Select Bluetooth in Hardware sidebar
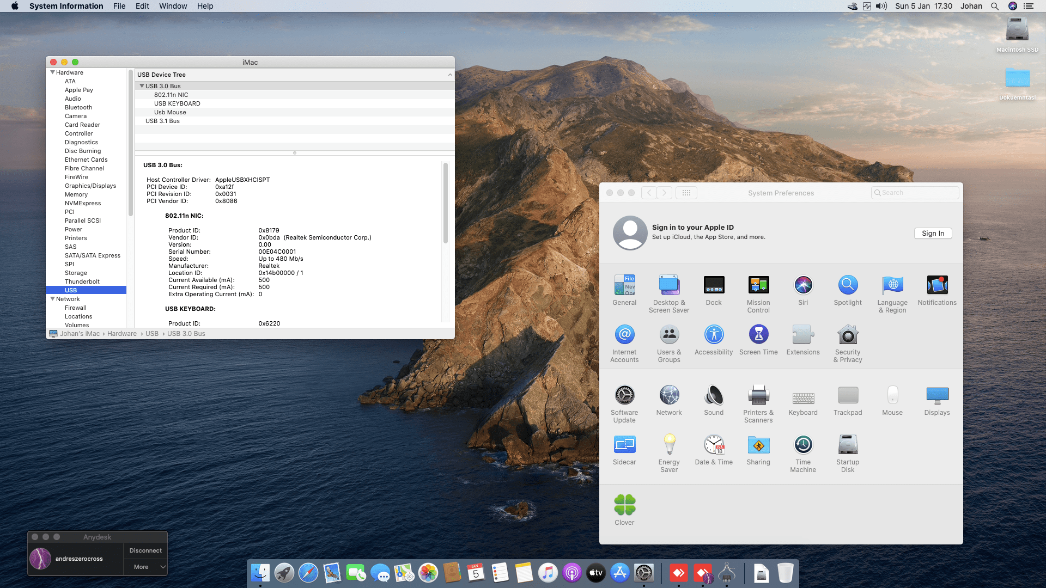Viewport: 1046px width, 588px height. pyautogui.click(x=78, y=107)
